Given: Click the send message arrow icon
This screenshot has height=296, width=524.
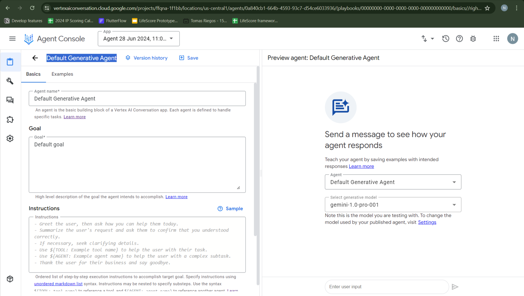Looking at the screenshot, I should click(x=455, y=287).
